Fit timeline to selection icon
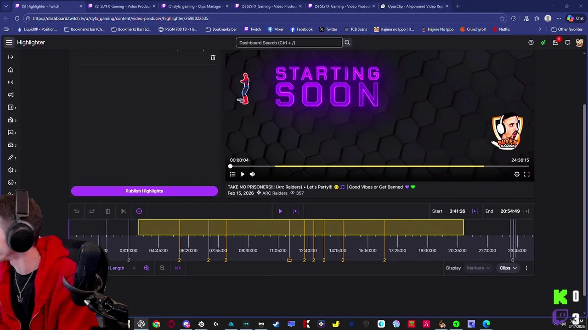Screen dimensions: 588x330 (178, 268)
